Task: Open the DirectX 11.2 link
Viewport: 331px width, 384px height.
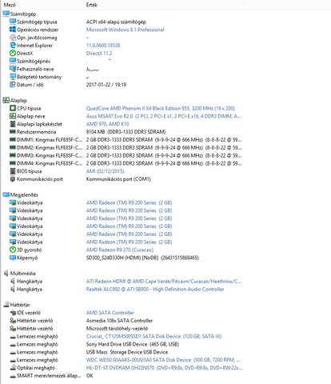Action: [99, 53]
